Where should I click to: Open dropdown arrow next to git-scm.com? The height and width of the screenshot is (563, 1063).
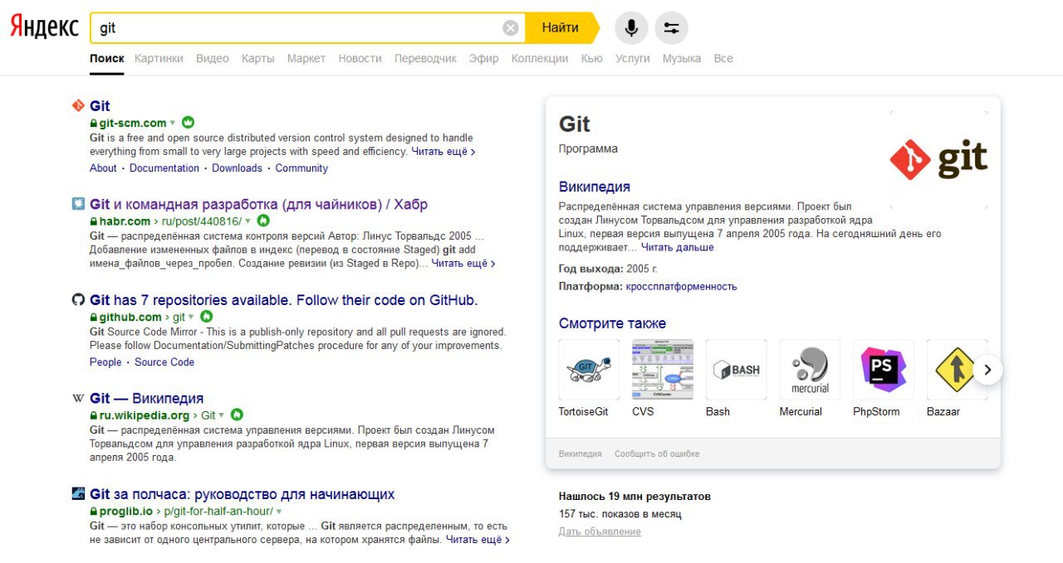pos(173,124)
